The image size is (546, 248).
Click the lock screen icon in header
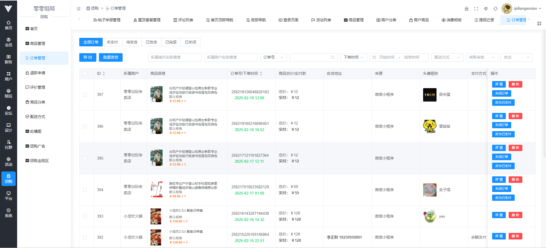[x=466, y=9]
